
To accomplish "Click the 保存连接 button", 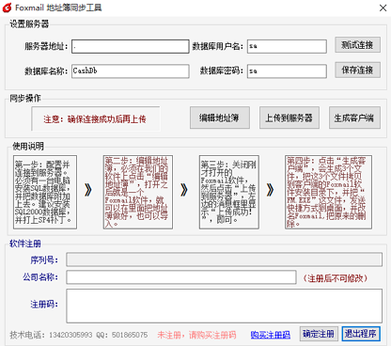I will pyautogui.click(x=357, y=70).
